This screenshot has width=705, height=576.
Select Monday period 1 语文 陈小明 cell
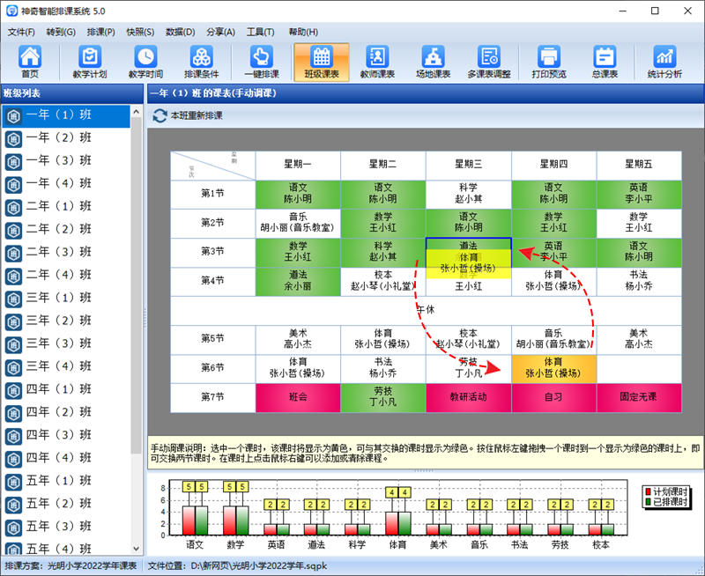click(x=298, y=194)
